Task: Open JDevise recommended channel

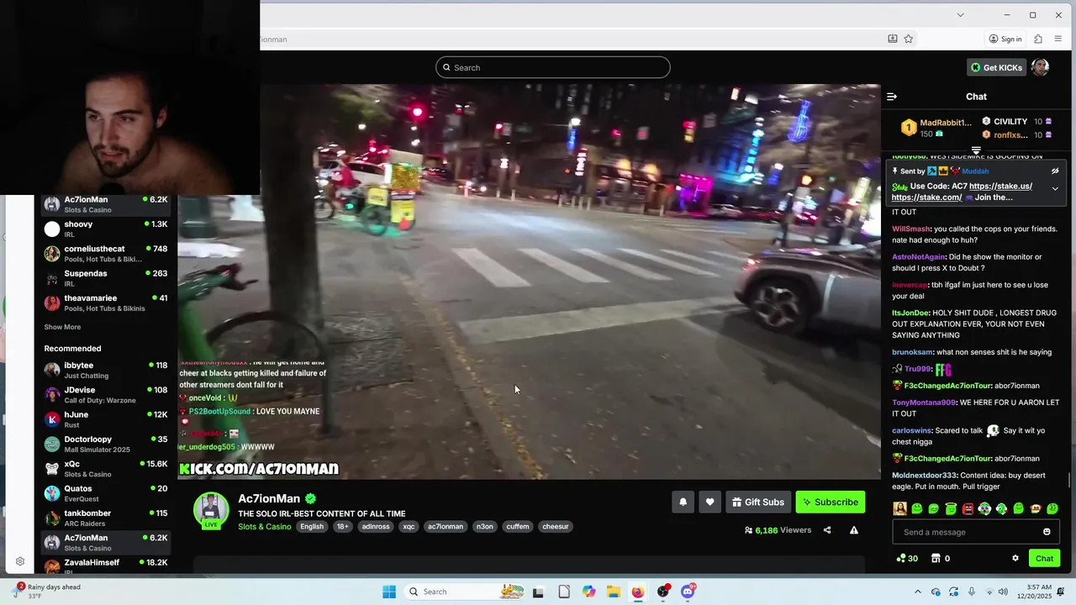Action: (107, 395)
